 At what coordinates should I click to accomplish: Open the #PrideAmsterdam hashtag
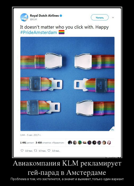(x=39, y=32)
